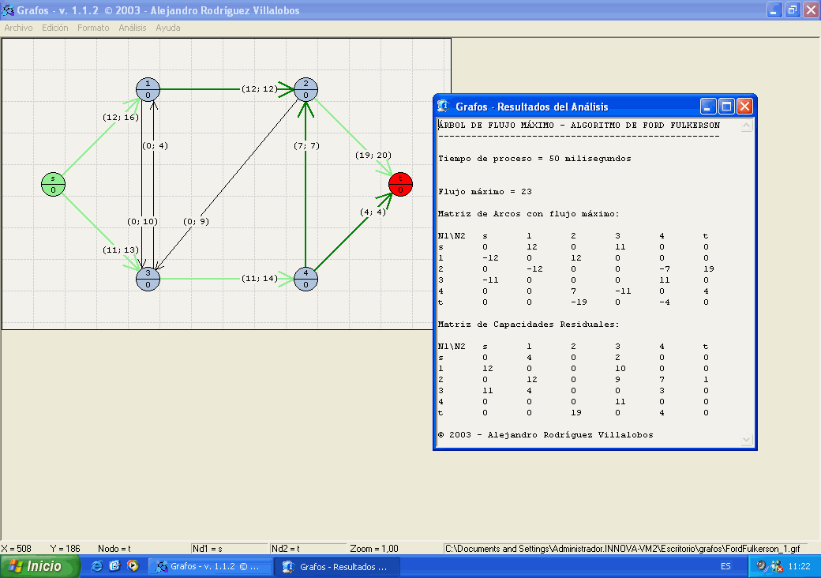Click graph node 3
Image resolution: width=821 pixels, height=578 pixels.
pyautogui.click(x=148, y=279)
